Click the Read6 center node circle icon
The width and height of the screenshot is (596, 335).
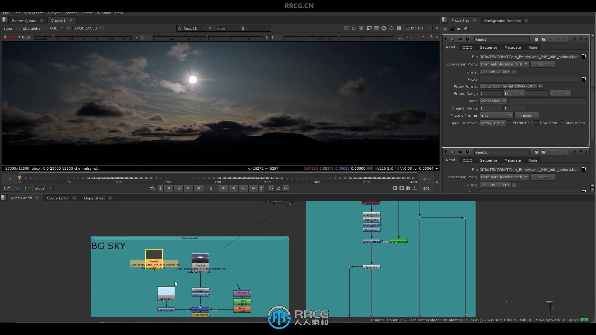(453, 39)
